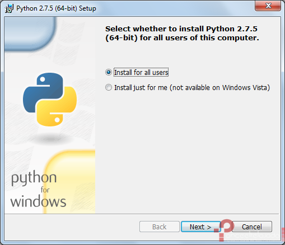Click the small "for" text in the banner
This screenshot has width=285, height=245.
[x=45, y=190]
